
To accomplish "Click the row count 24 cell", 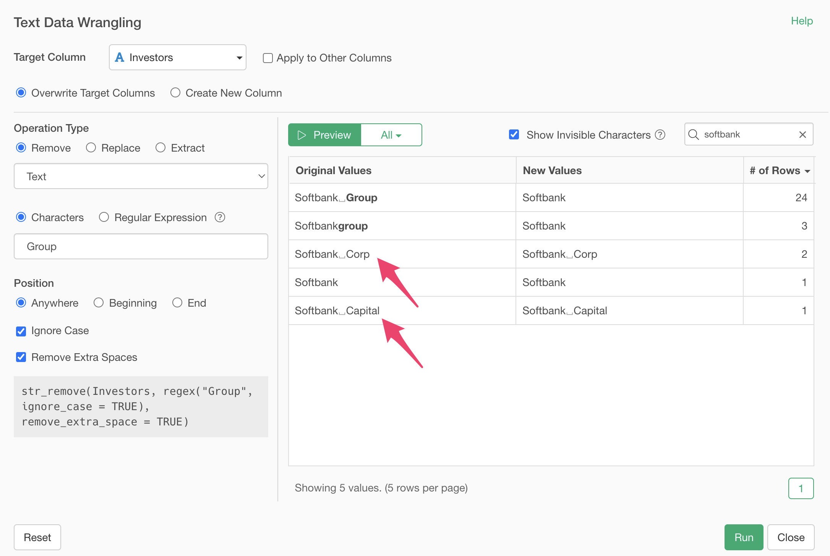I will click(x=779, y=198).
